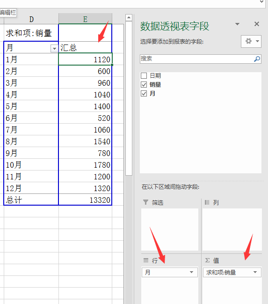This screenshot has height=304, width=268.
Task: Select the 求和项:销量 cell
Action: click(x=31, y=33)
